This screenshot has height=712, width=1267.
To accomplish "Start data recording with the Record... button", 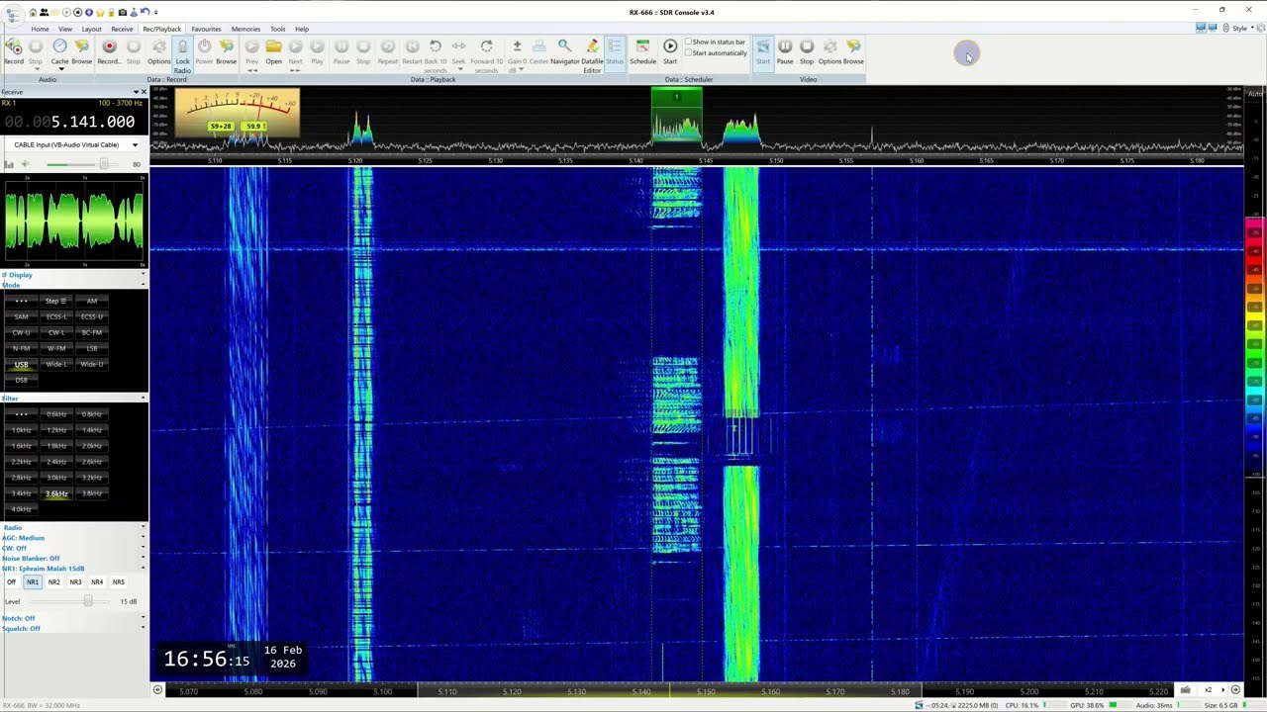I will coord(109,51).
